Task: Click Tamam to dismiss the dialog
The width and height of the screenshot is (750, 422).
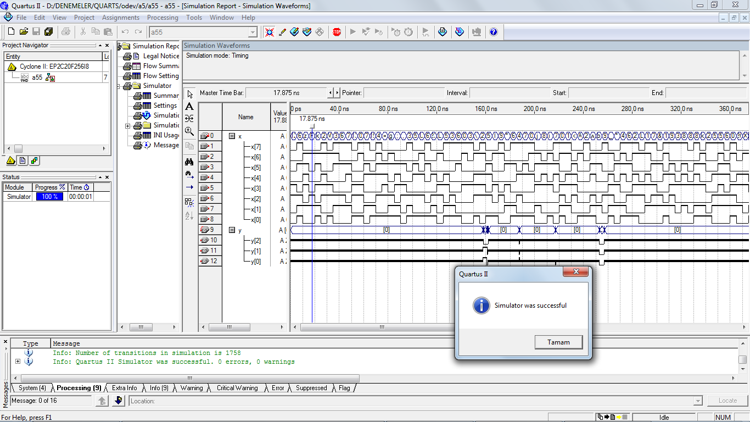Action: click(x=558, y=342)
